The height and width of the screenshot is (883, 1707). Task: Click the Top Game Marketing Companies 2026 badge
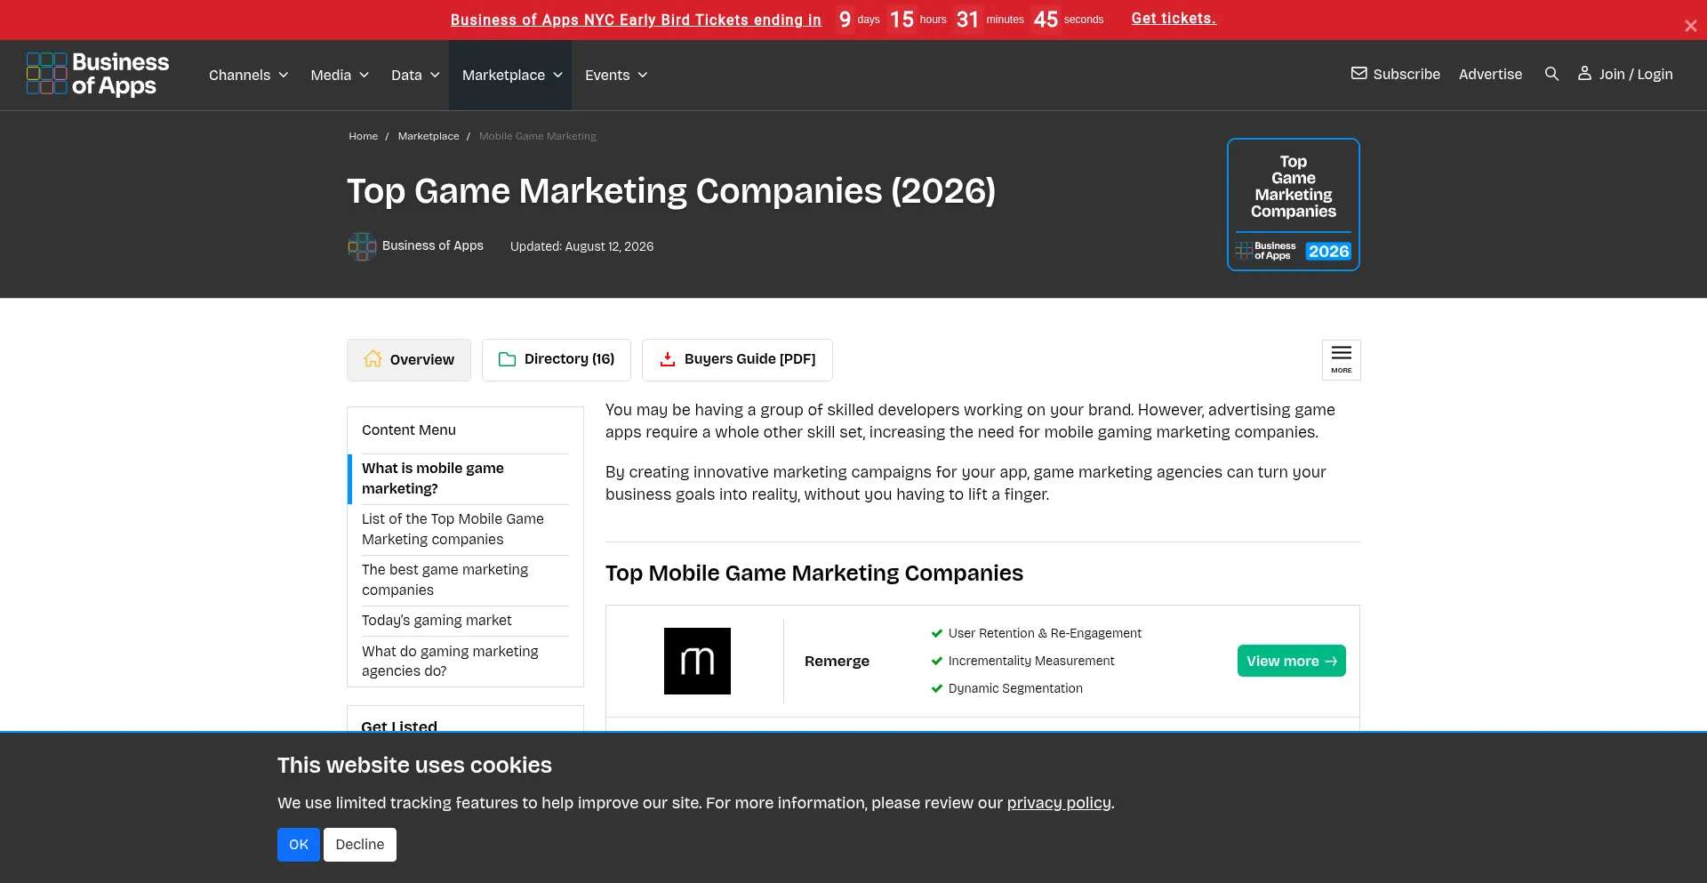click(x=1294, y=205)
